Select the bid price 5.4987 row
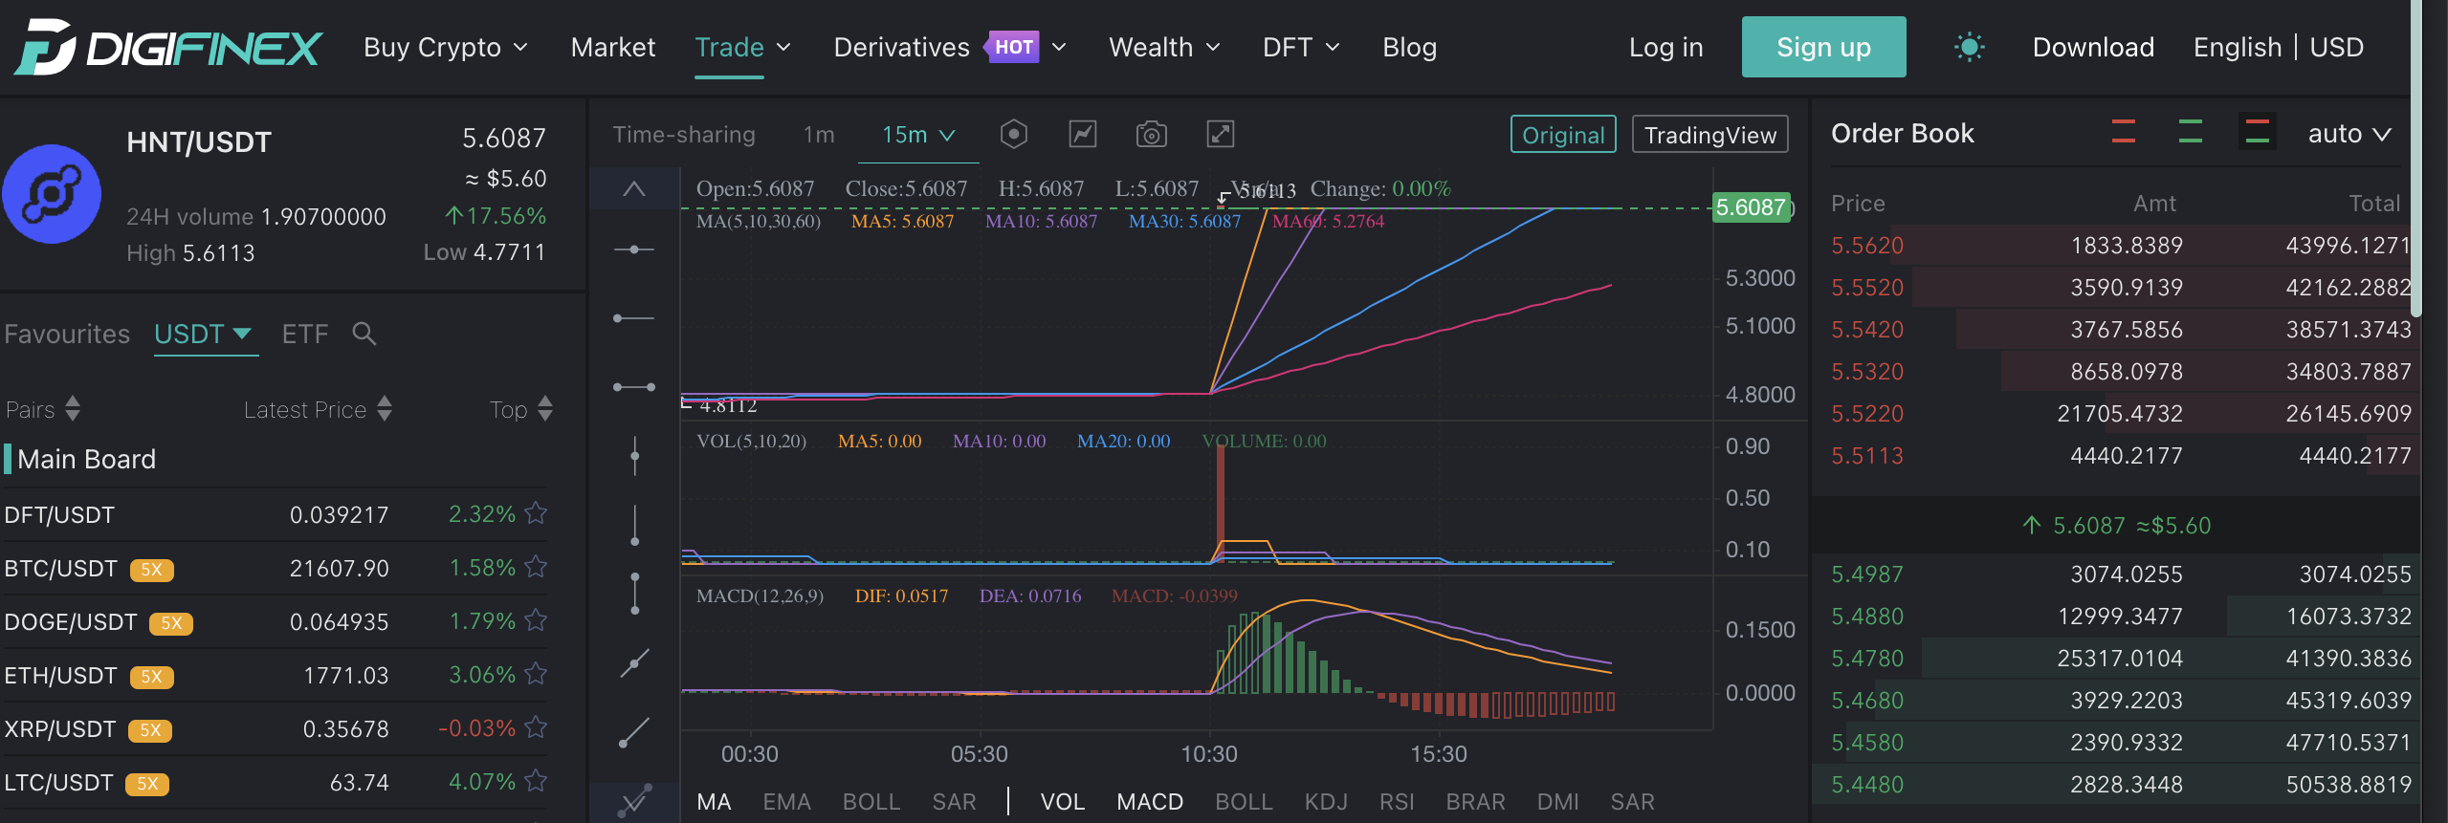This screenshot has height=823, width=2448. tap(2115, 574)
